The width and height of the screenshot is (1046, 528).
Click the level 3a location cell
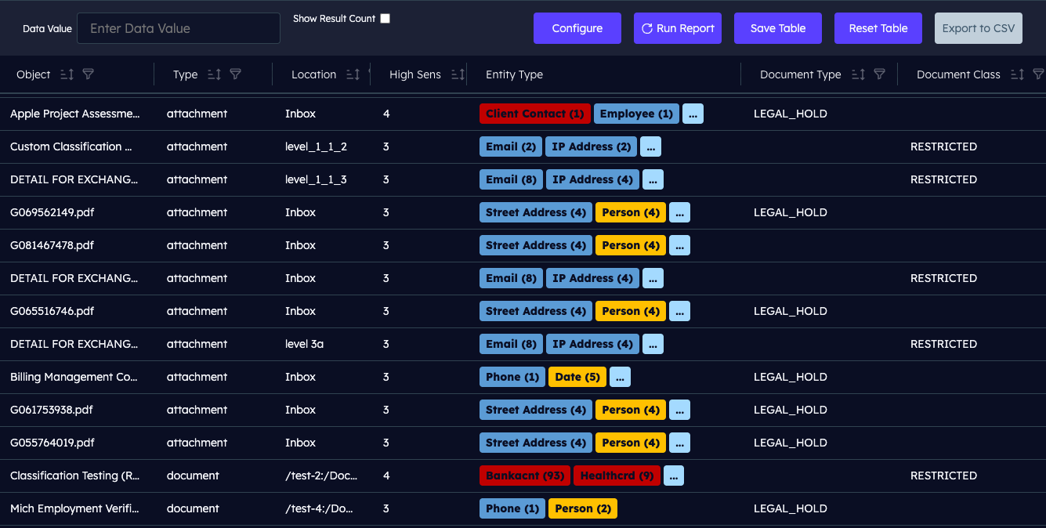pos(304,344)
